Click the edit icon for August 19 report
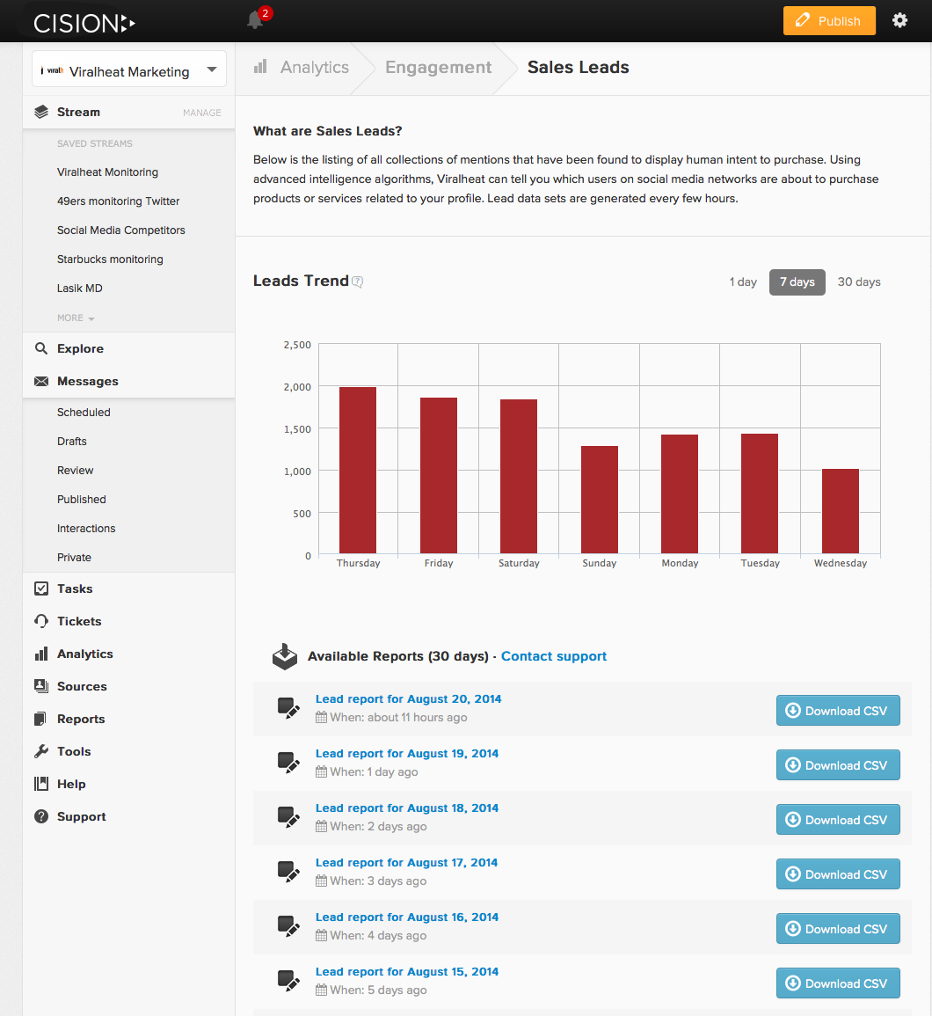Viewport: 932px width, 1016px height. [288, 762]
